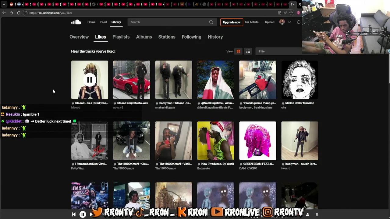Select the grid view icon

(x=238, y=51)
